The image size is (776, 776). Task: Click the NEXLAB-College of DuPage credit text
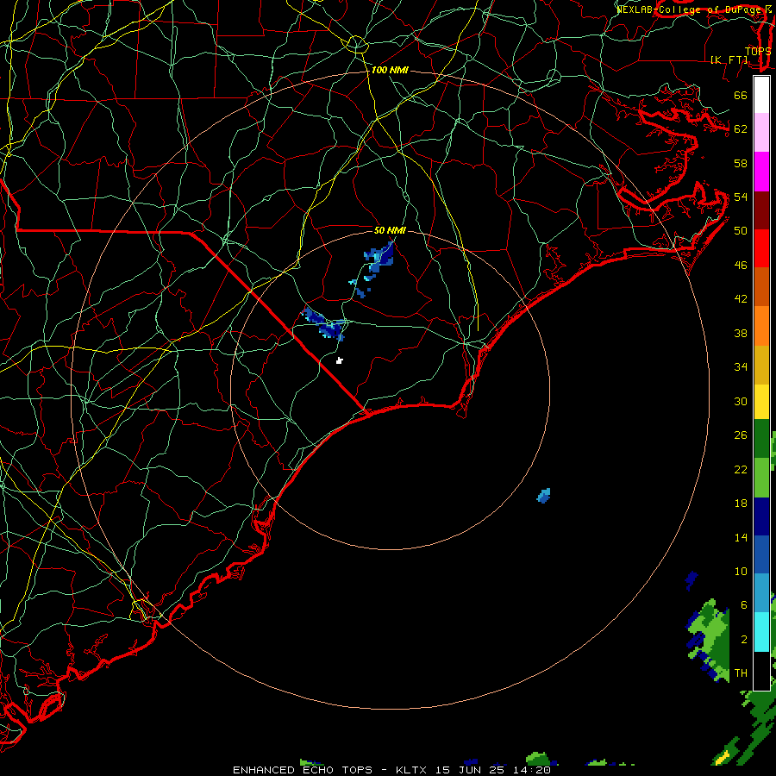pyautogui.click(x=693, y=9)
